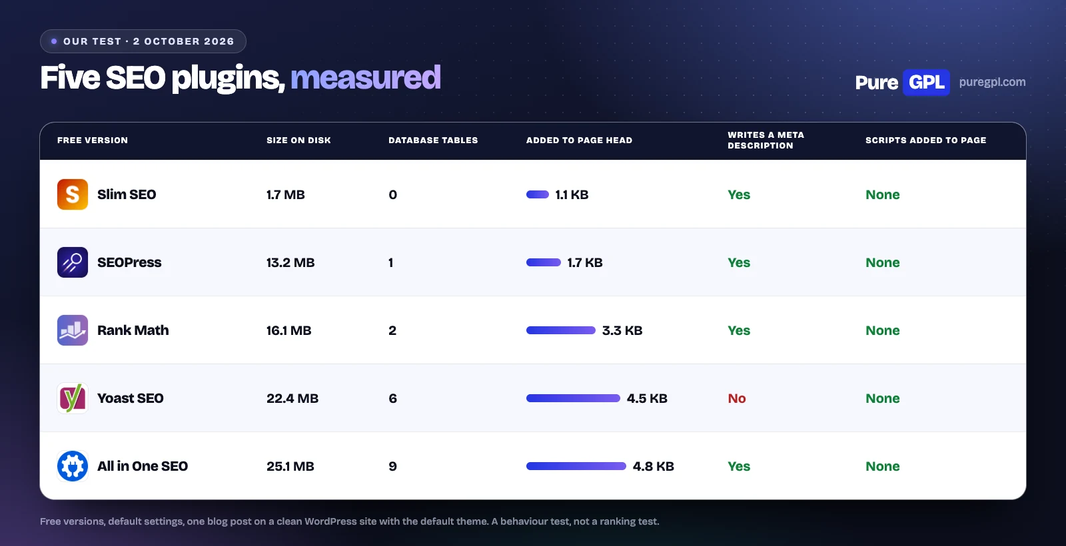Screen dimensions: 1066x546
Task: Click the Rank Math 3.3 KB bar
Action: tap(561, 330)
